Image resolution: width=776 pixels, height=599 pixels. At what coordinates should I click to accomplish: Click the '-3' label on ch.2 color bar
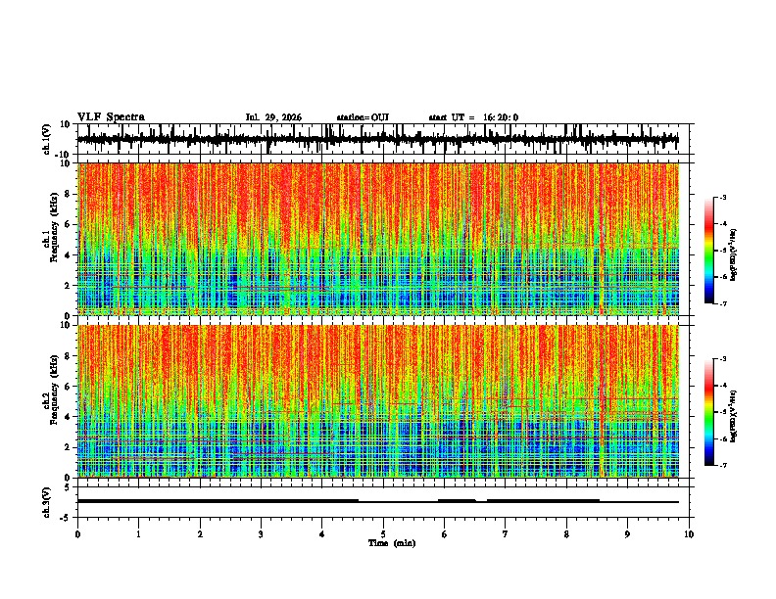pyautogui.click(x=723, y=359)
